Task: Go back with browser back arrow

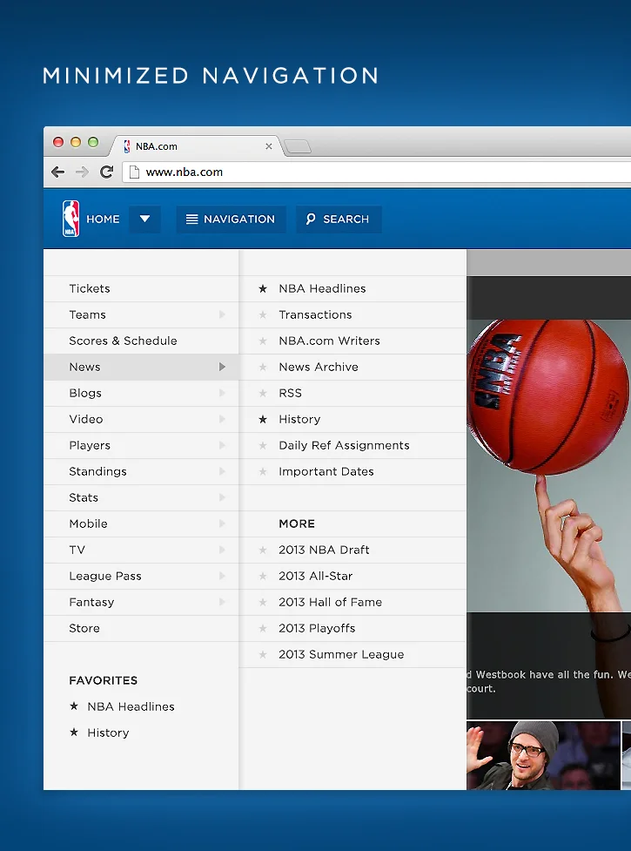Action: [58, 172]
